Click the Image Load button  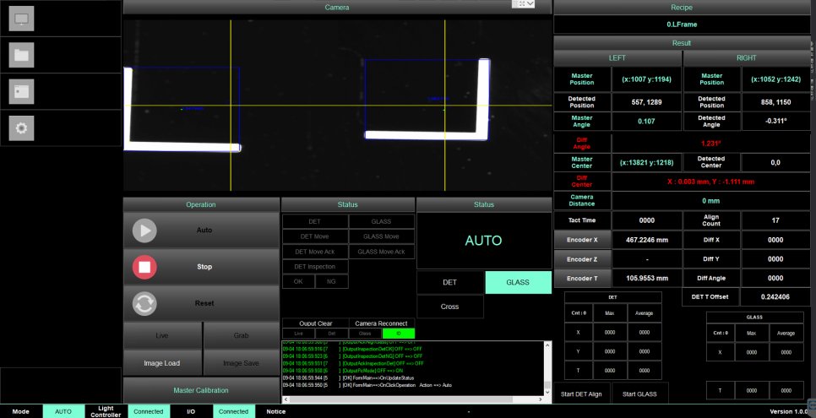pyautogui.click(x=162, y=363)
